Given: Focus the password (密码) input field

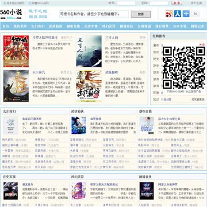Looking at the screenshot, I should click(x=159, y=3).
